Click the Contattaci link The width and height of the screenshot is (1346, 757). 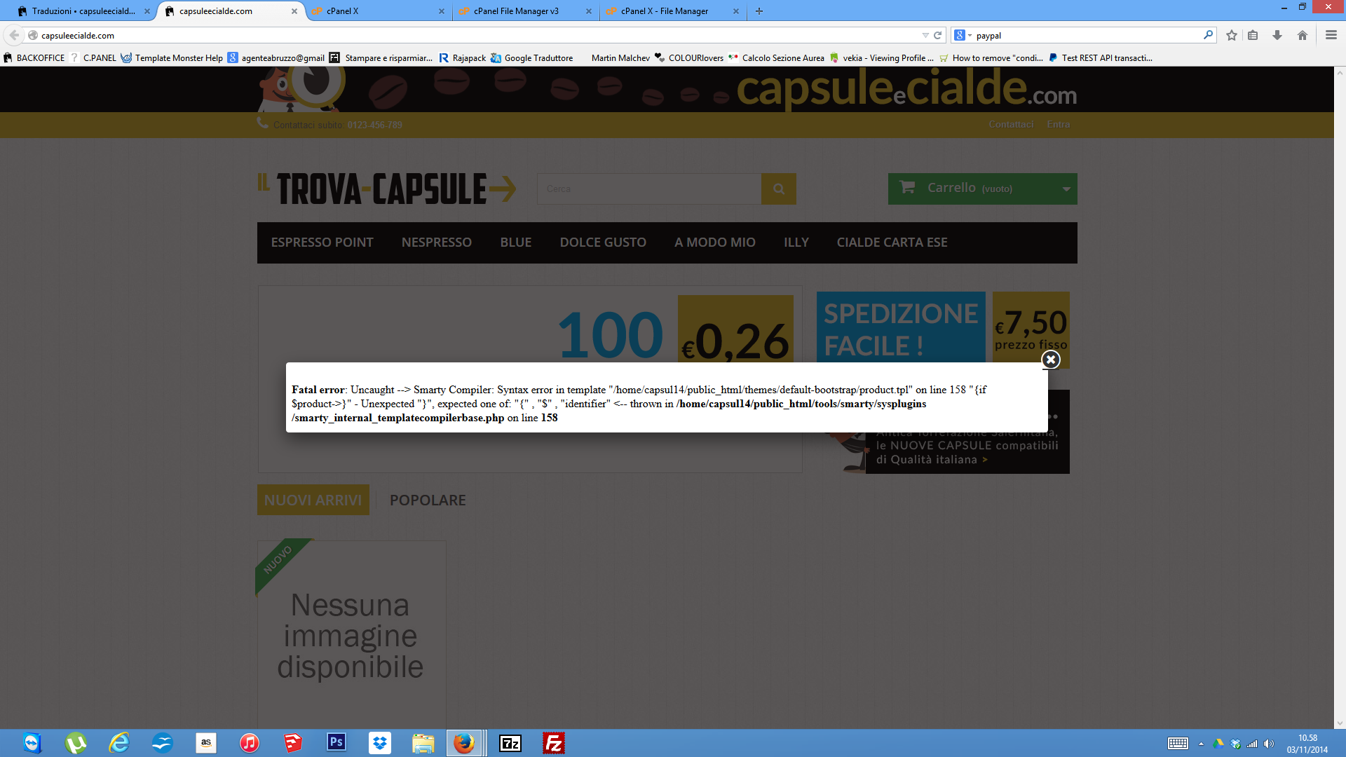[x=1010, y=124]
